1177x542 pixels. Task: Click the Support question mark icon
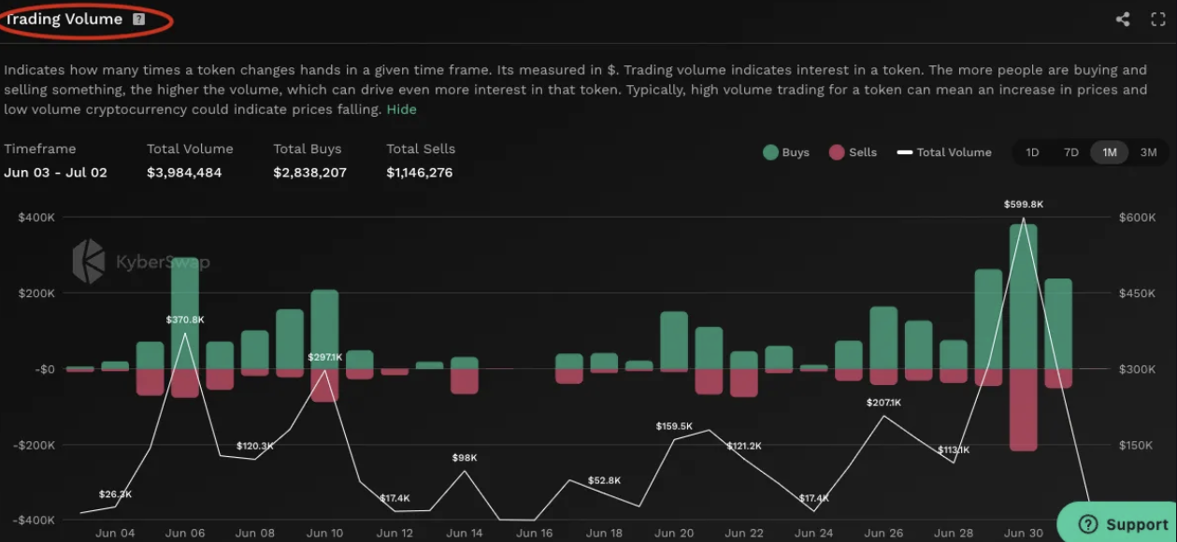click(1086, 524)
